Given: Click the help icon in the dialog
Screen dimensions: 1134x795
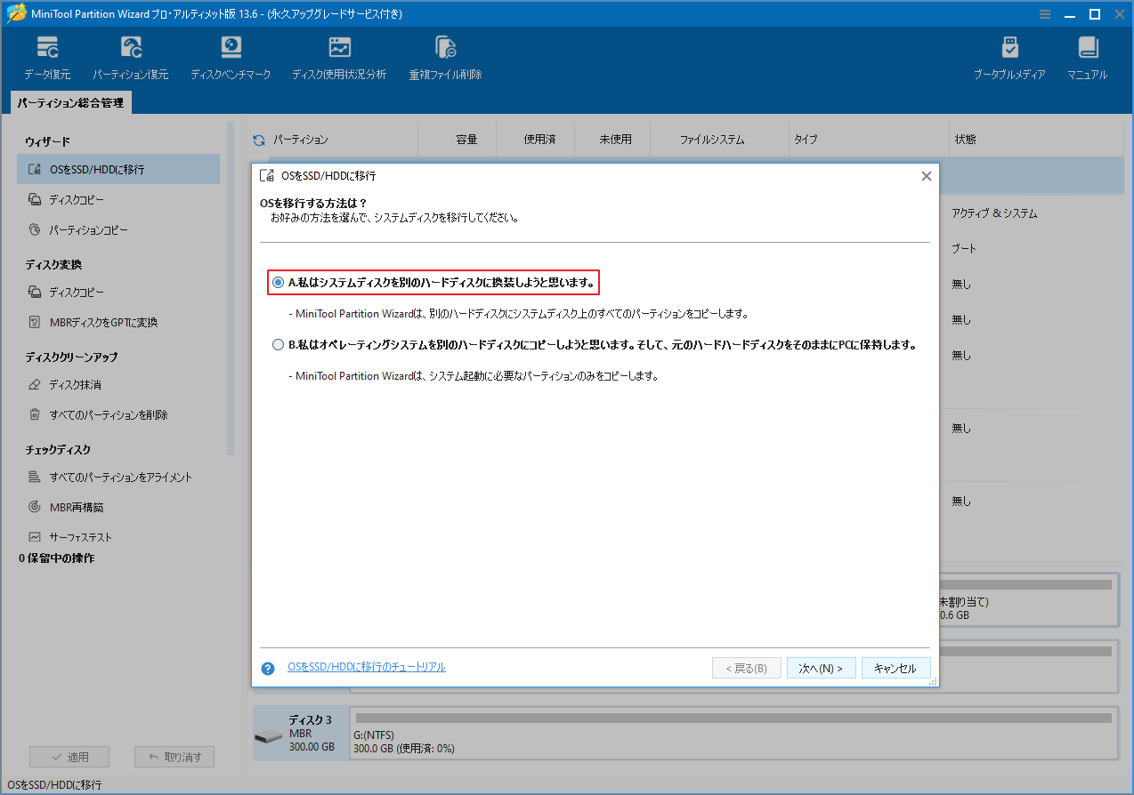Looking at the screenshot, I should coord(268,668).
